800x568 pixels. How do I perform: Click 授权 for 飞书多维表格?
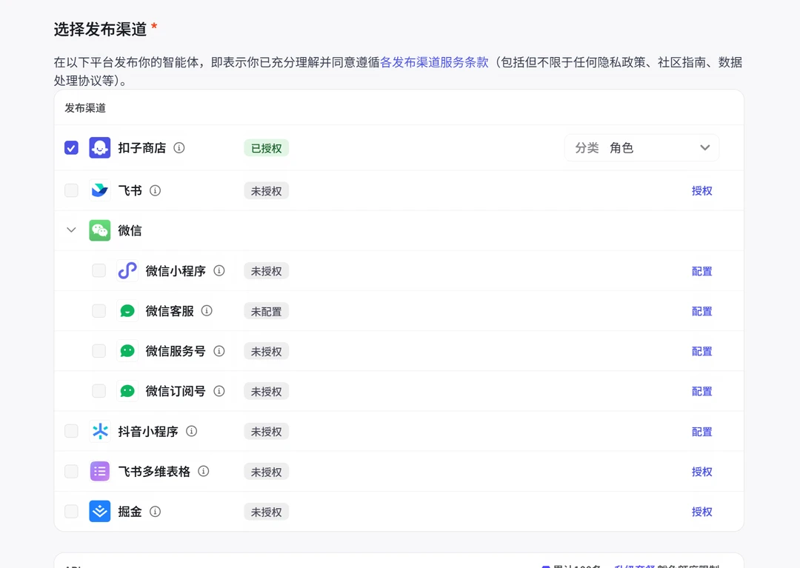pos(702,472)
